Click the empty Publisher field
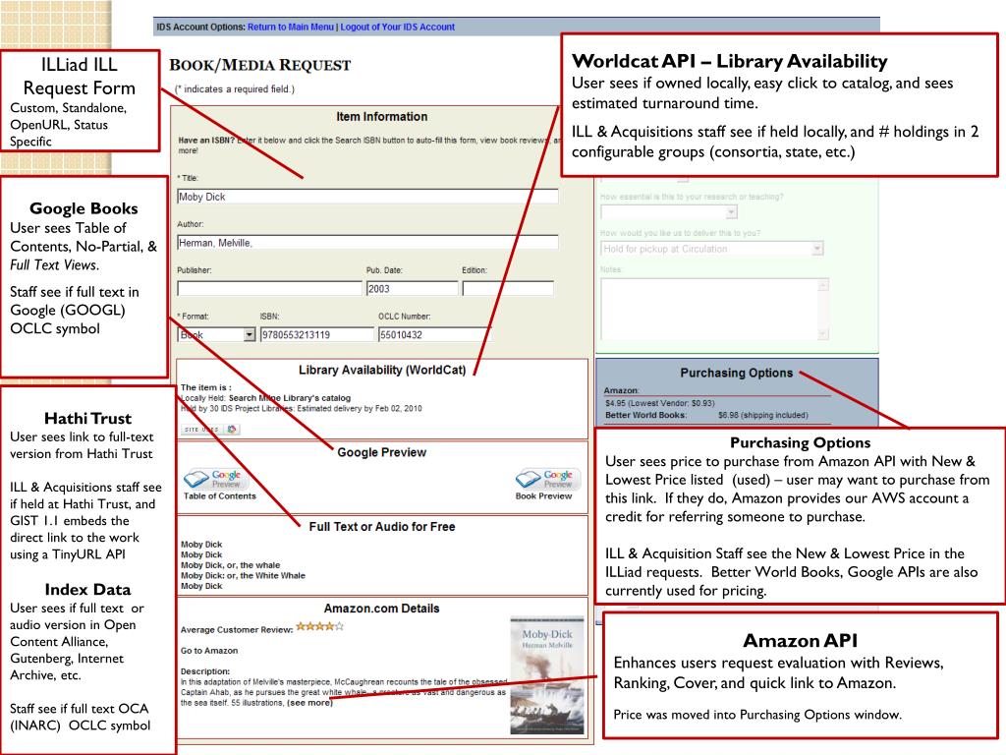Screen dimensions: 1006x755 click(269, 288)
